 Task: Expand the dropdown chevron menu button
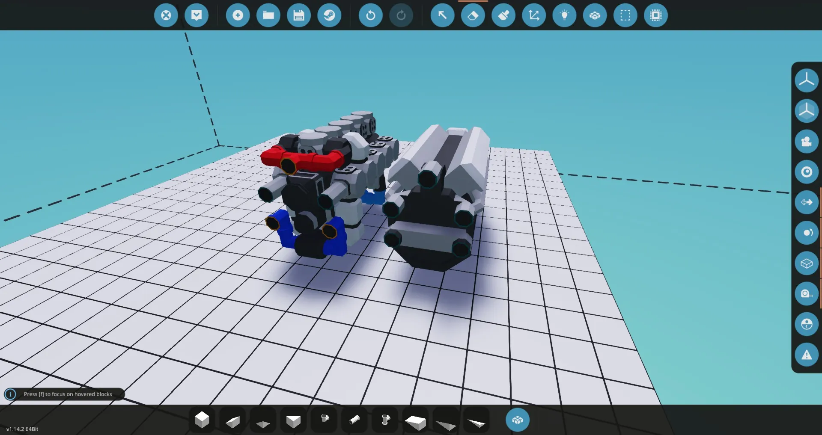(x=197, y=15)
